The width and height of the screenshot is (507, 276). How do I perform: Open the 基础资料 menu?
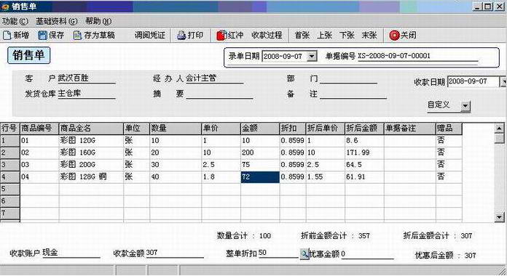point(57,21)
